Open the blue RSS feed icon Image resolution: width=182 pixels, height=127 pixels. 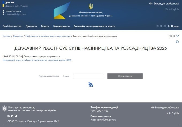pos(90,84)
